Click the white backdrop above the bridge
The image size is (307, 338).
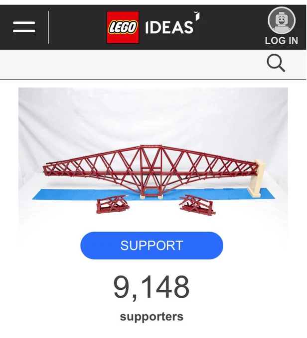pyautogui.click(x=153, y=114)
